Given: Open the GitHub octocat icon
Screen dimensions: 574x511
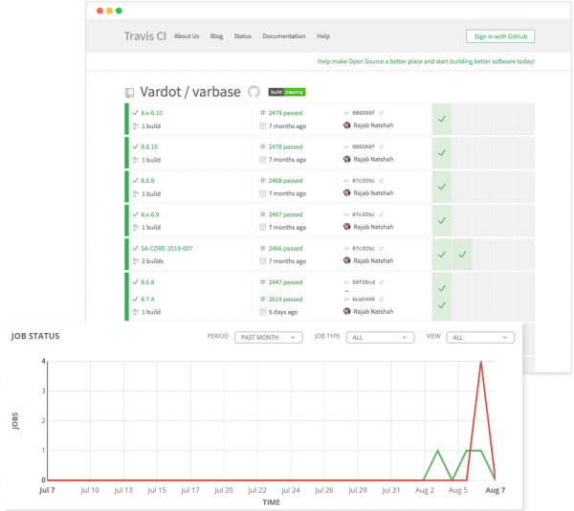Looking at the screenshot, I should [x=254, y=92].
